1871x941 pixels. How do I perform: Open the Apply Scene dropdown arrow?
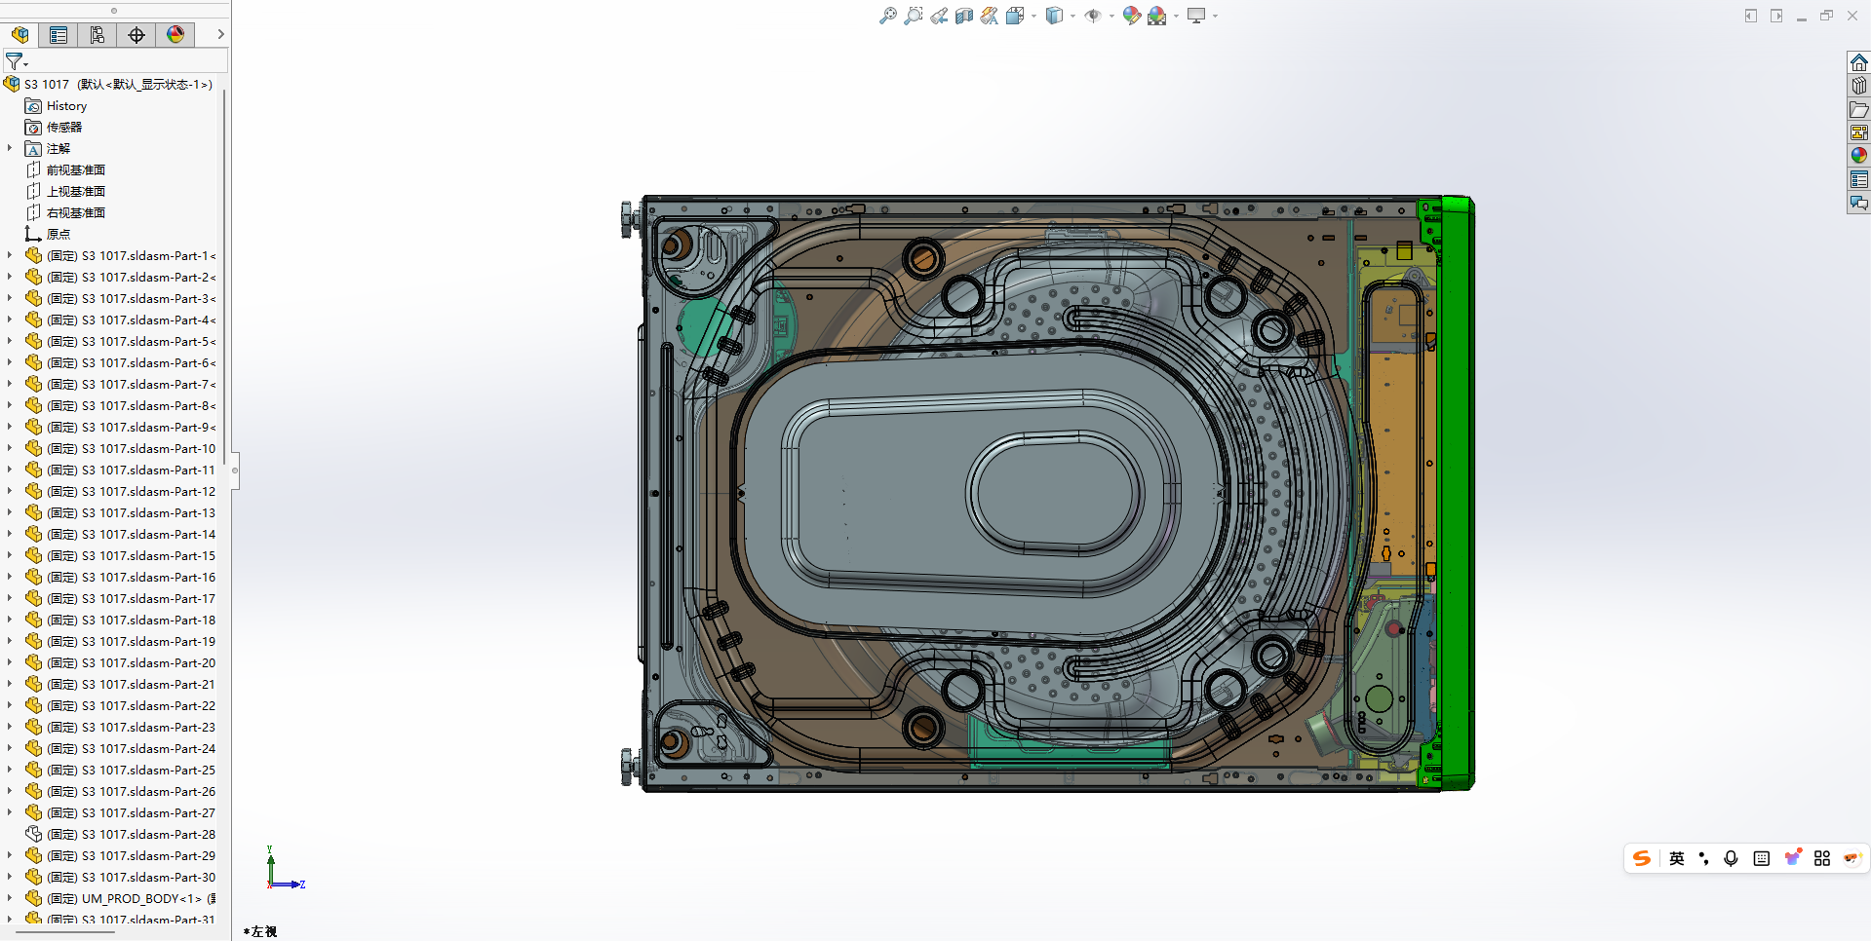point(1176,16)
